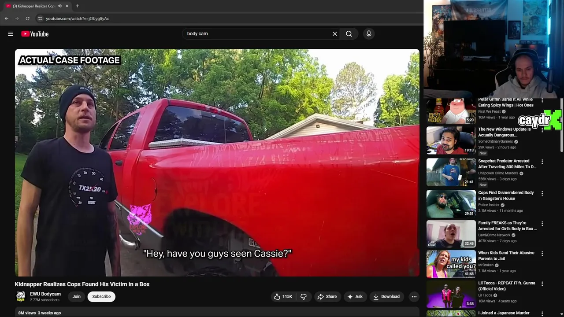Open options menu for When Kids Send video
This screenshot has height=317, width=564.
click(x=542, y=254)
